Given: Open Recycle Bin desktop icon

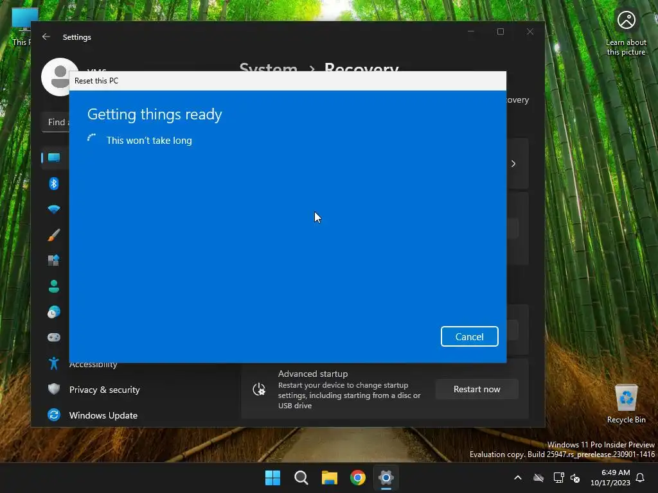Looking at the screenshot, I should tap(626, 404).
